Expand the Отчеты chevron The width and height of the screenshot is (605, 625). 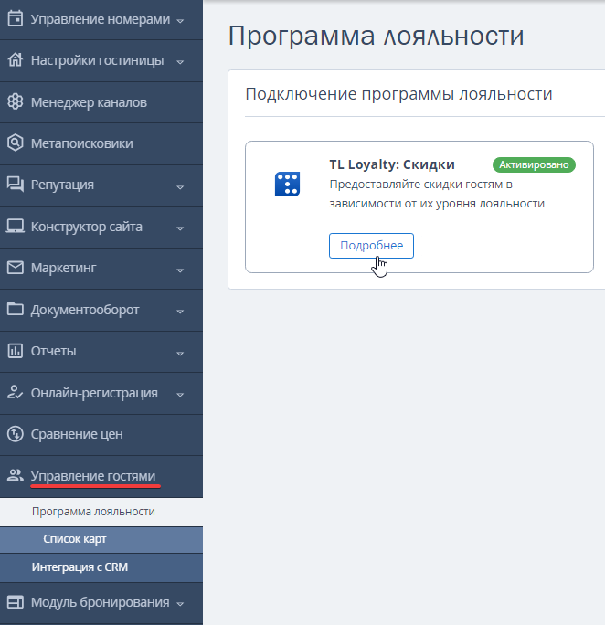click(180, 353)
